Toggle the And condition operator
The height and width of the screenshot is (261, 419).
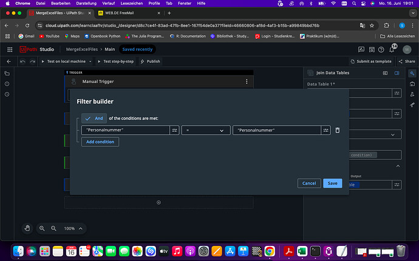[94, 118]
